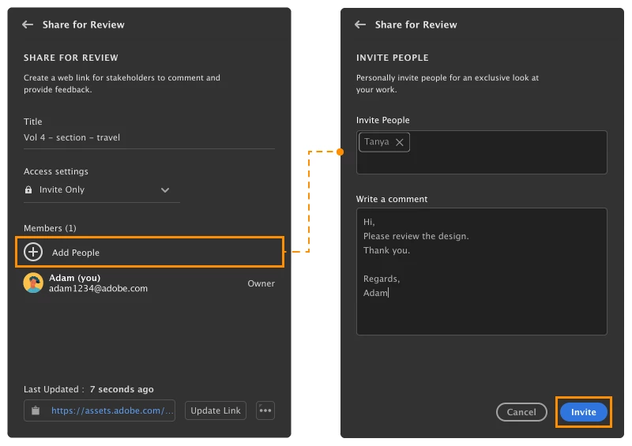
Task: Open the three-dot more options menu
Action: (265, 410)
